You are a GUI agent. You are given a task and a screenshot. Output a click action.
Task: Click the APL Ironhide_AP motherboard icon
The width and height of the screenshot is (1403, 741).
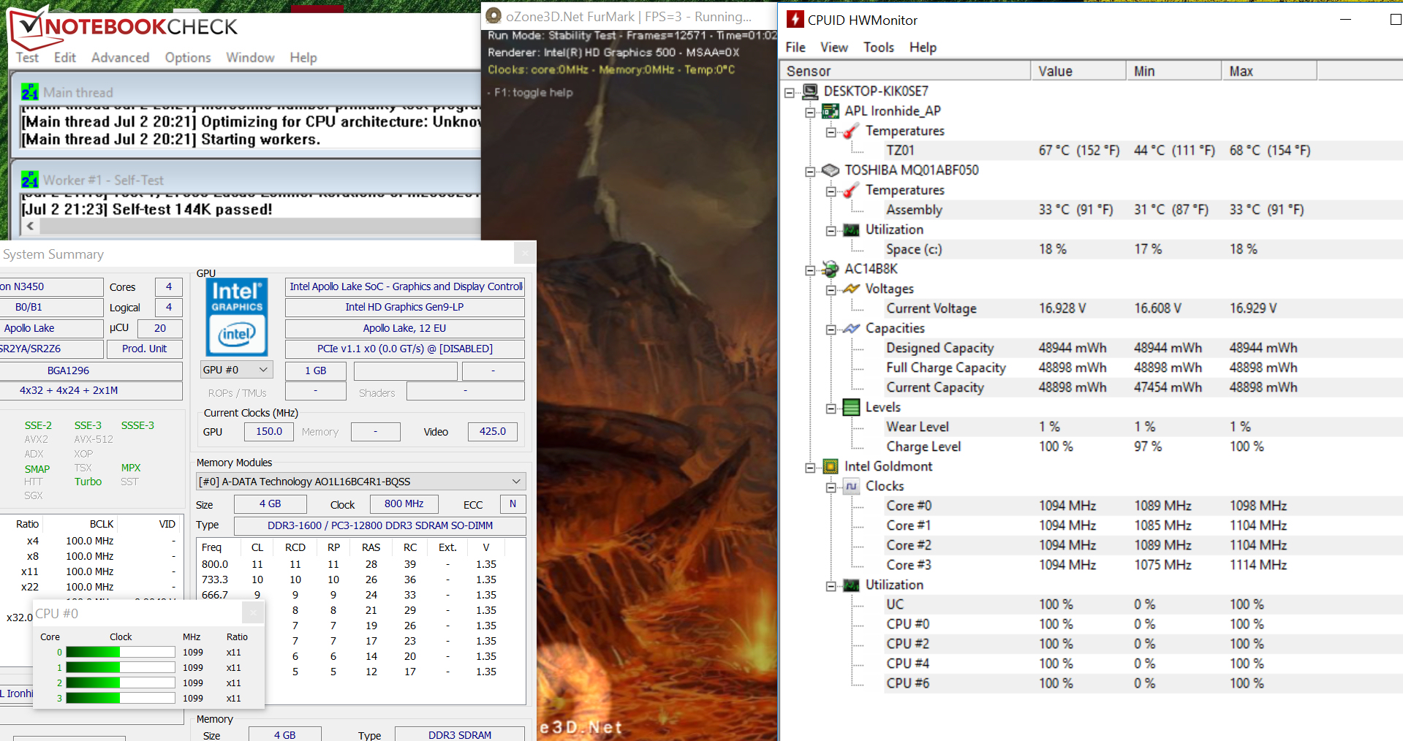[x=831, y=111]
